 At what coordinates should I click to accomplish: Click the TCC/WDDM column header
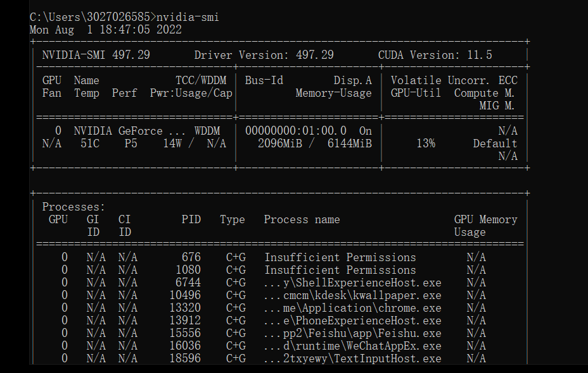coord(201,80)
